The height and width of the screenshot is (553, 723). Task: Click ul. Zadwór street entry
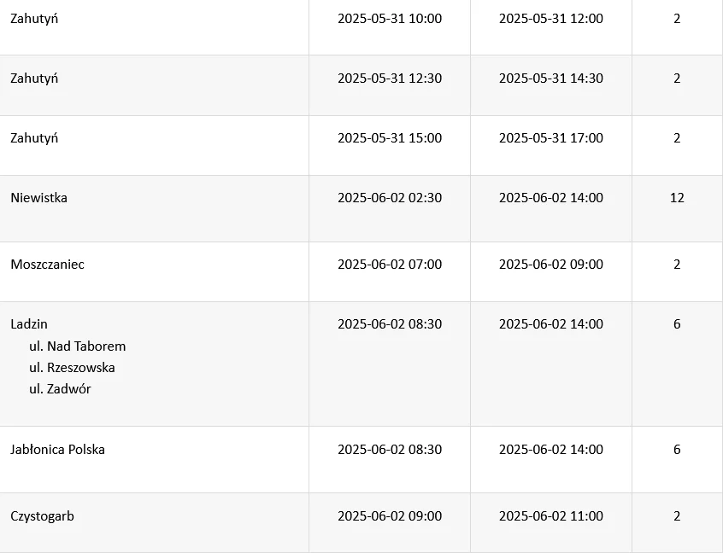[60, 388]
